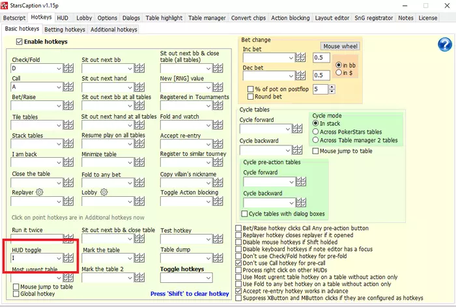The height and width of the screenshot is (307, 456).
Task: Check Cycle tables with dialog boxes
Action: click(x=244, y=214)
